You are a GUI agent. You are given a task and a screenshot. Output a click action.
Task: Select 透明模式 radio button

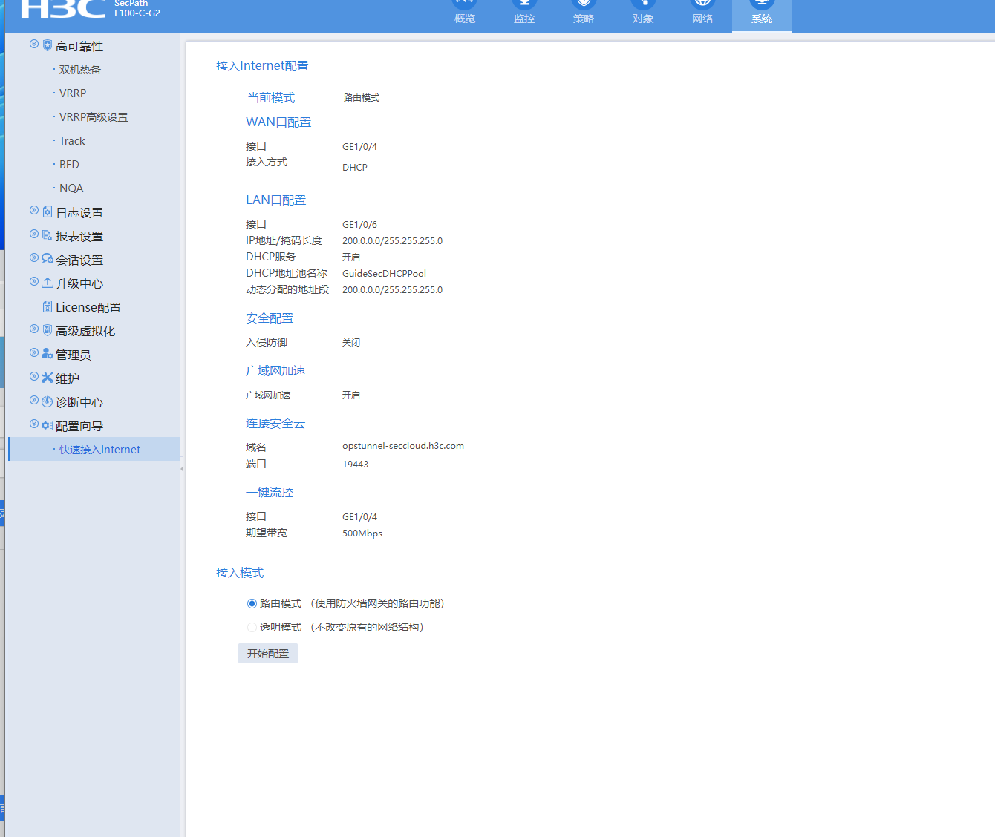point(252,628)
